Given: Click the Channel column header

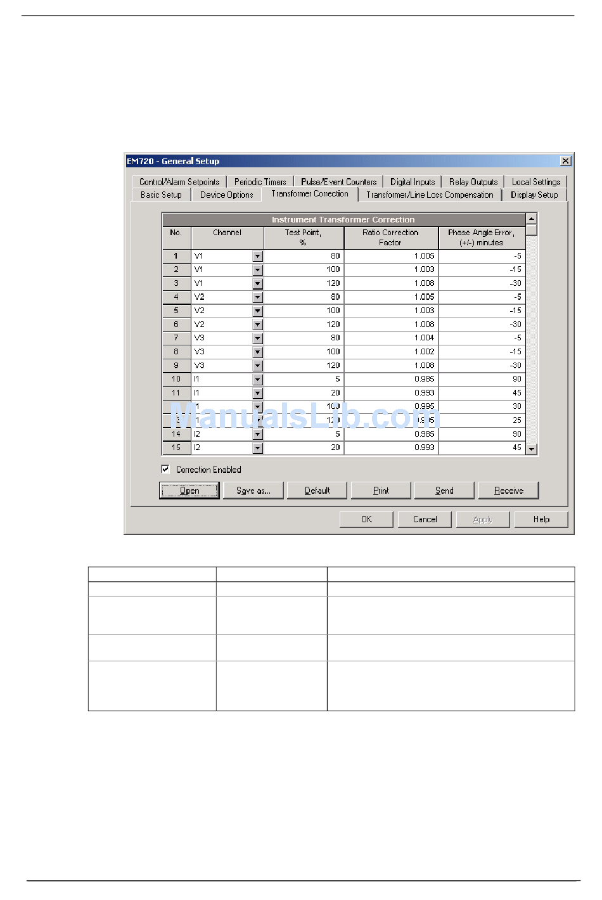Looking at the screenshot, I should click(x=227, y=238).
